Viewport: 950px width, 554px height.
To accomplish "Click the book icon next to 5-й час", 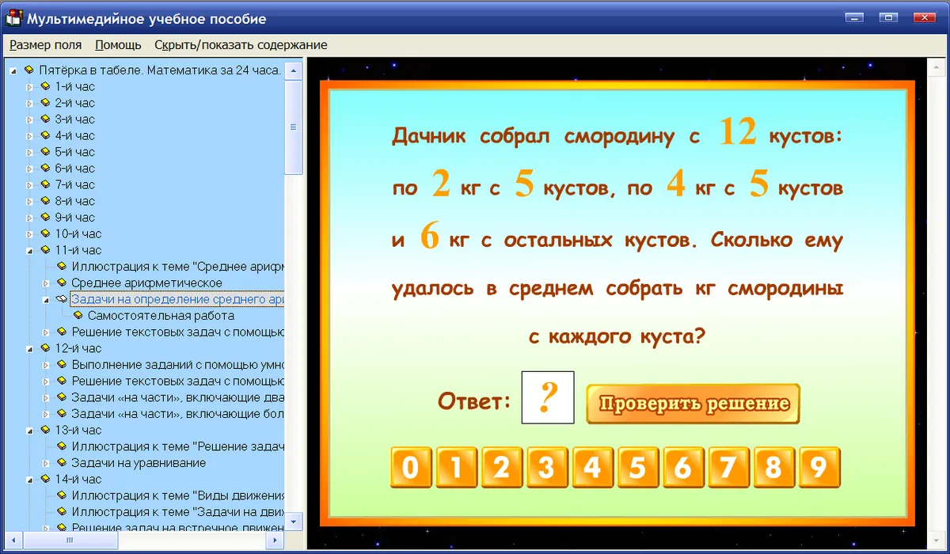I will 45,152.
